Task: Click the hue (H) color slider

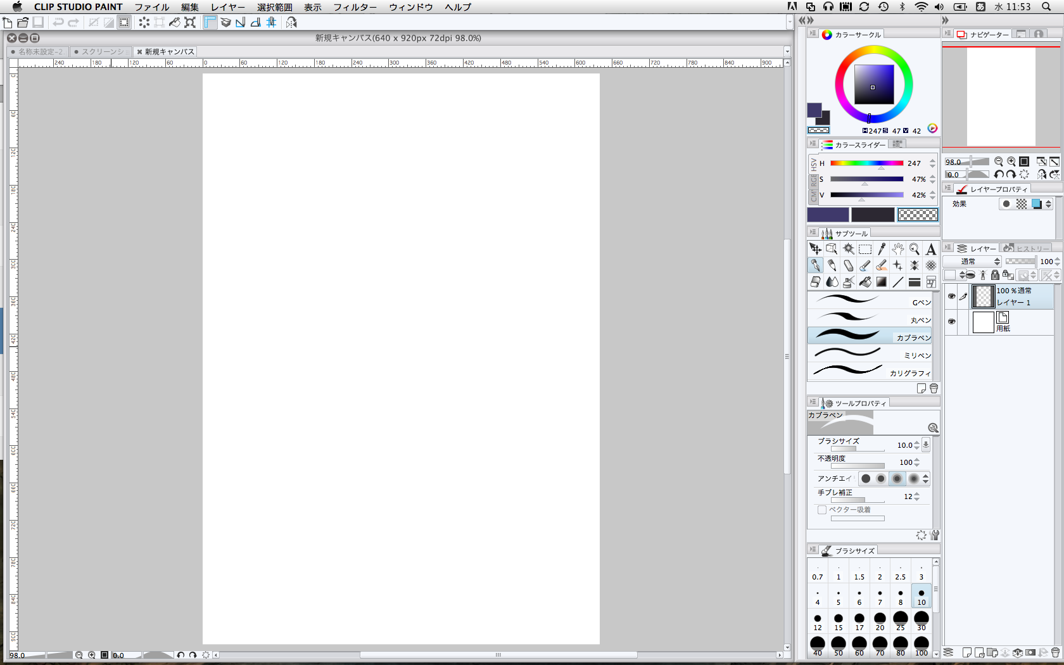Action: click(866, 163)
